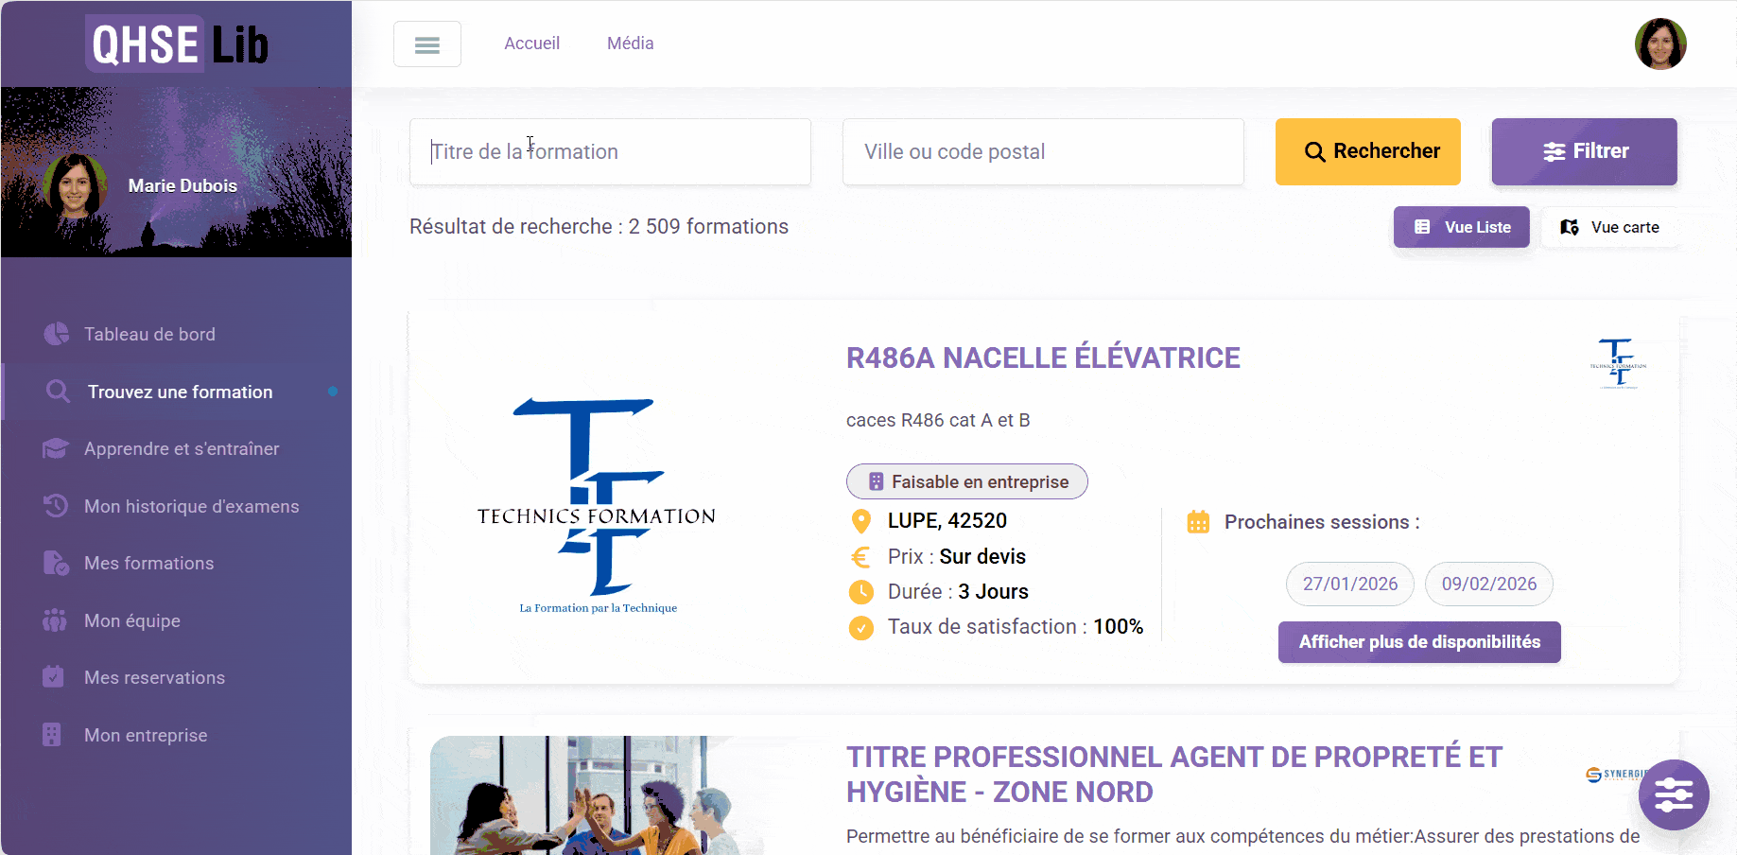Viewport: 1737px width, 855px height.
Task: Click the Tableau de bord dashboard icon
Action: point(56,334)
